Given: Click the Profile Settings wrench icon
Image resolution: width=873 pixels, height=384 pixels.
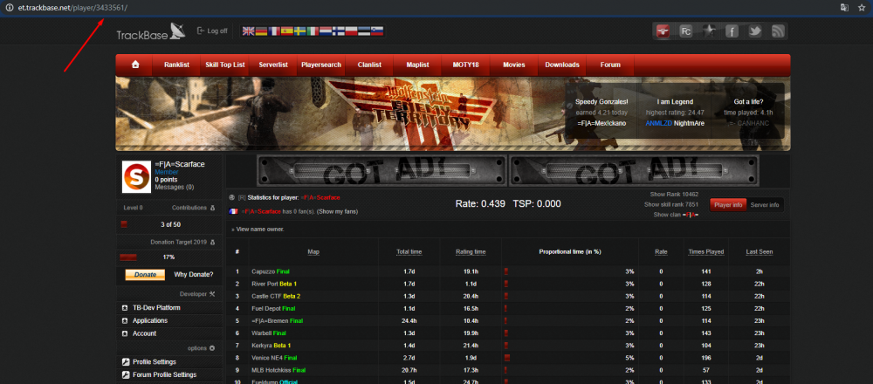Looking at the screenshot, I should coord(126,361).
